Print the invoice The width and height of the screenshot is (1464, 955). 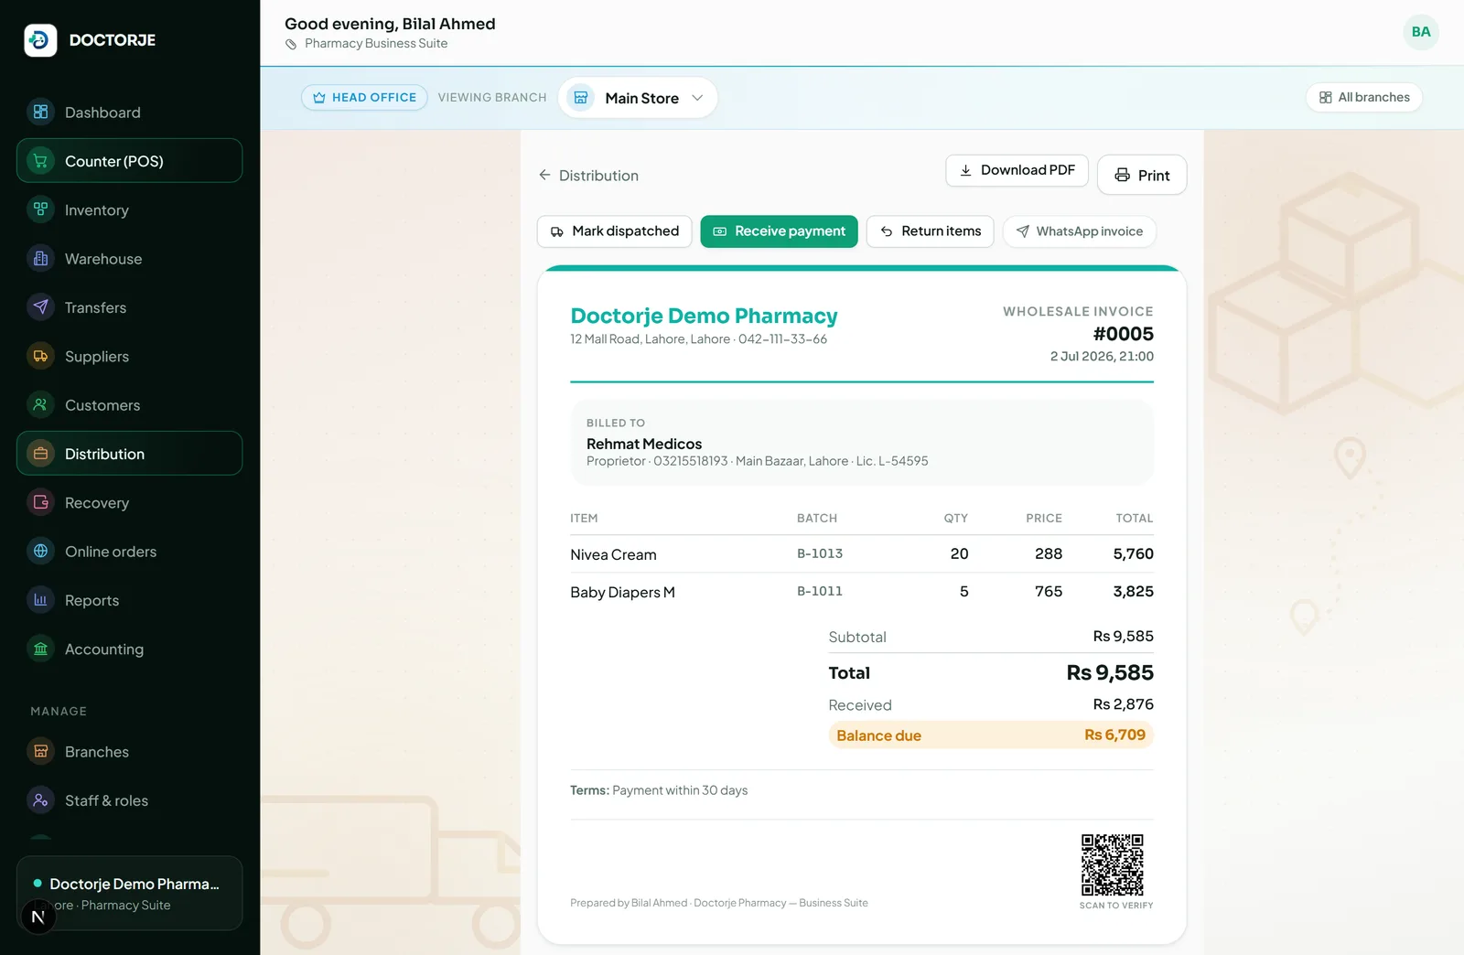pyautogui.click(x=1142, y=175)
